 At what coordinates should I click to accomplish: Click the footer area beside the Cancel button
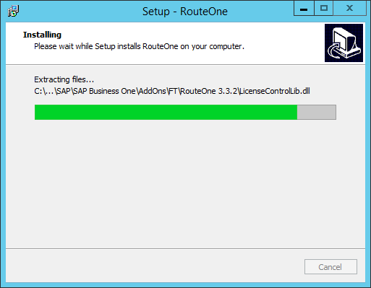[x=154, y=266]
